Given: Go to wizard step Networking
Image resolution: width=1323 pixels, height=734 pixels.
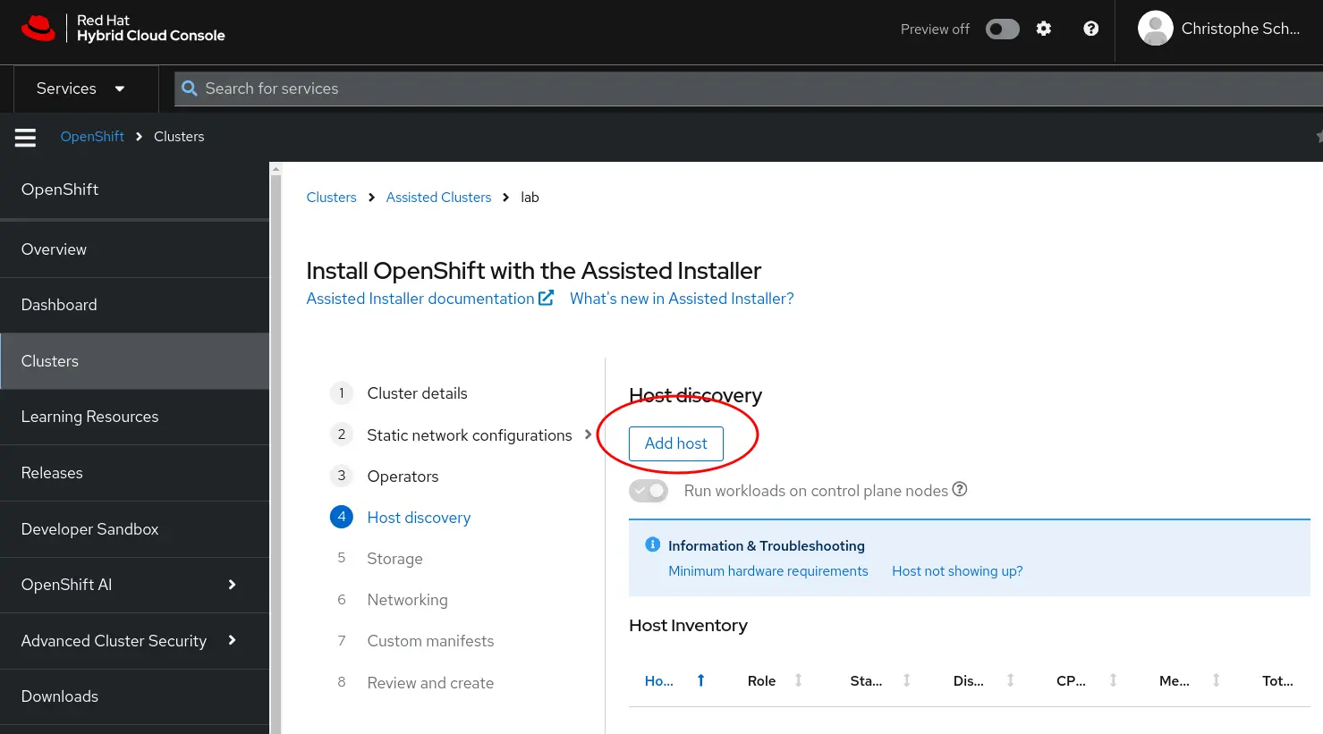Looking at the screenshot, I should (407, 600).
